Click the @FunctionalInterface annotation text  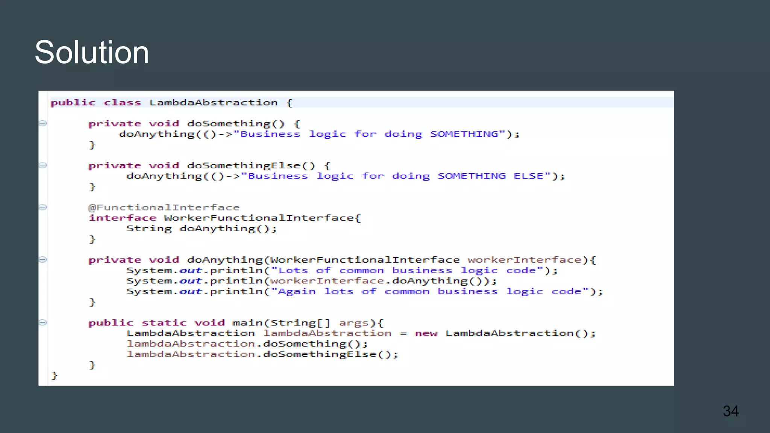point(164,207)
